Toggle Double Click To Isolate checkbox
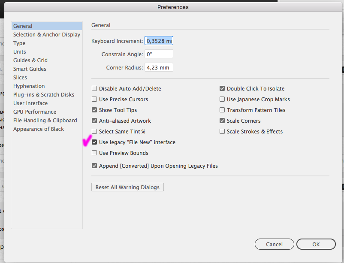Image resolution: width=344 pixels, height=263 pixels. [x=222, y=89]
